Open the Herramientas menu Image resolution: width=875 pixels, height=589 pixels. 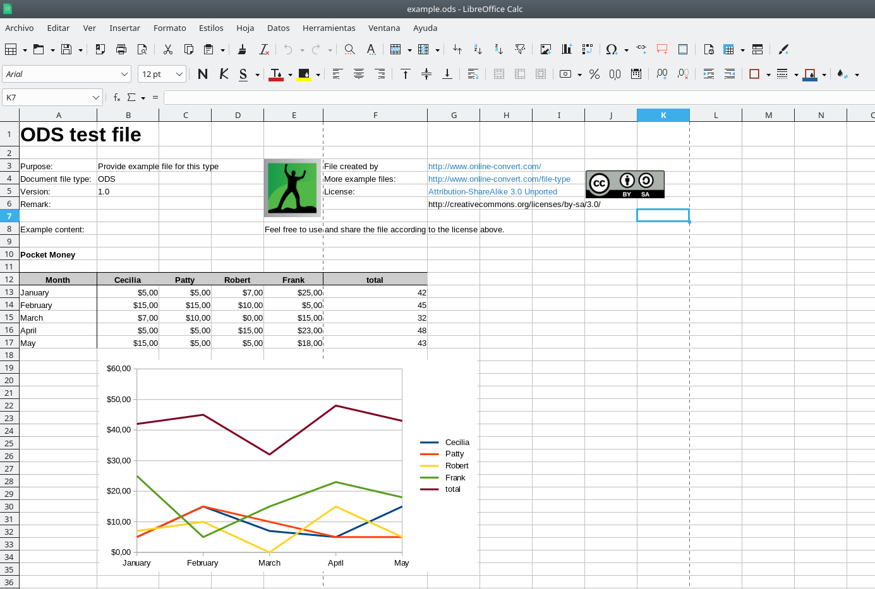pyautogui.click(x=329, y=28)
